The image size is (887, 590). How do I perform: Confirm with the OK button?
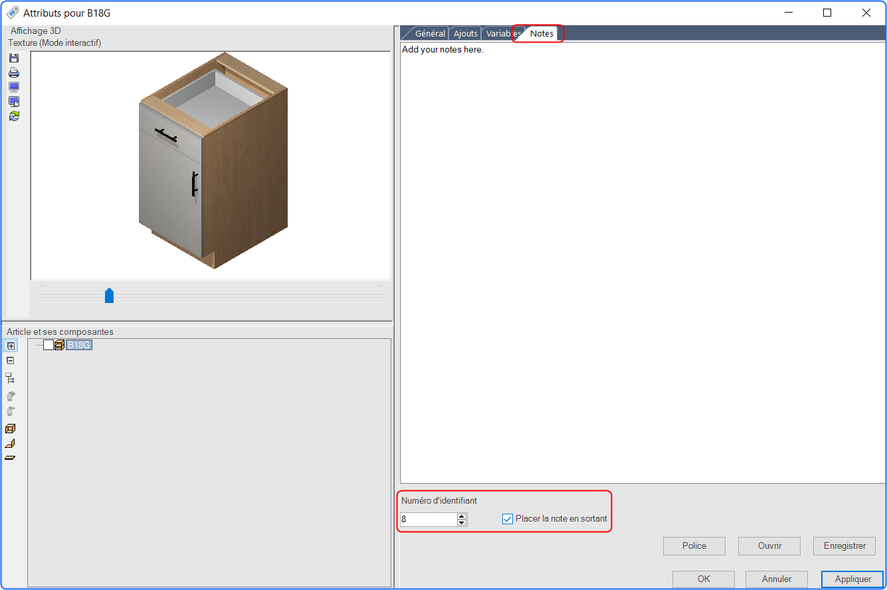pyautogui.click(x=704, y=579)
